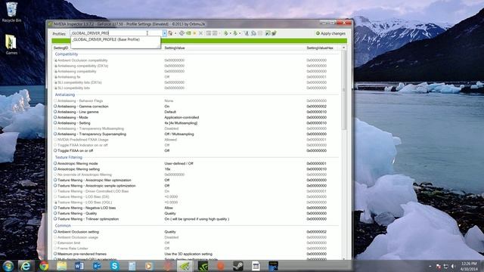The image size is (484, 272).
Task: Click the SettingID column header
Action: [x=60, y=48]
